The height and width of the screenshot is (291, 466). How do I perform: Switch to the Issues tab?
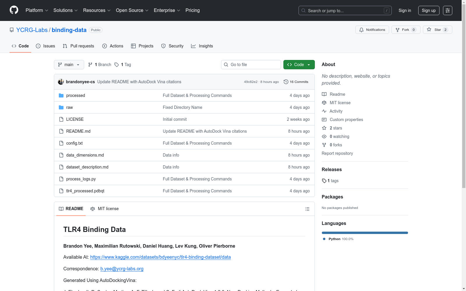coord(45,46)
